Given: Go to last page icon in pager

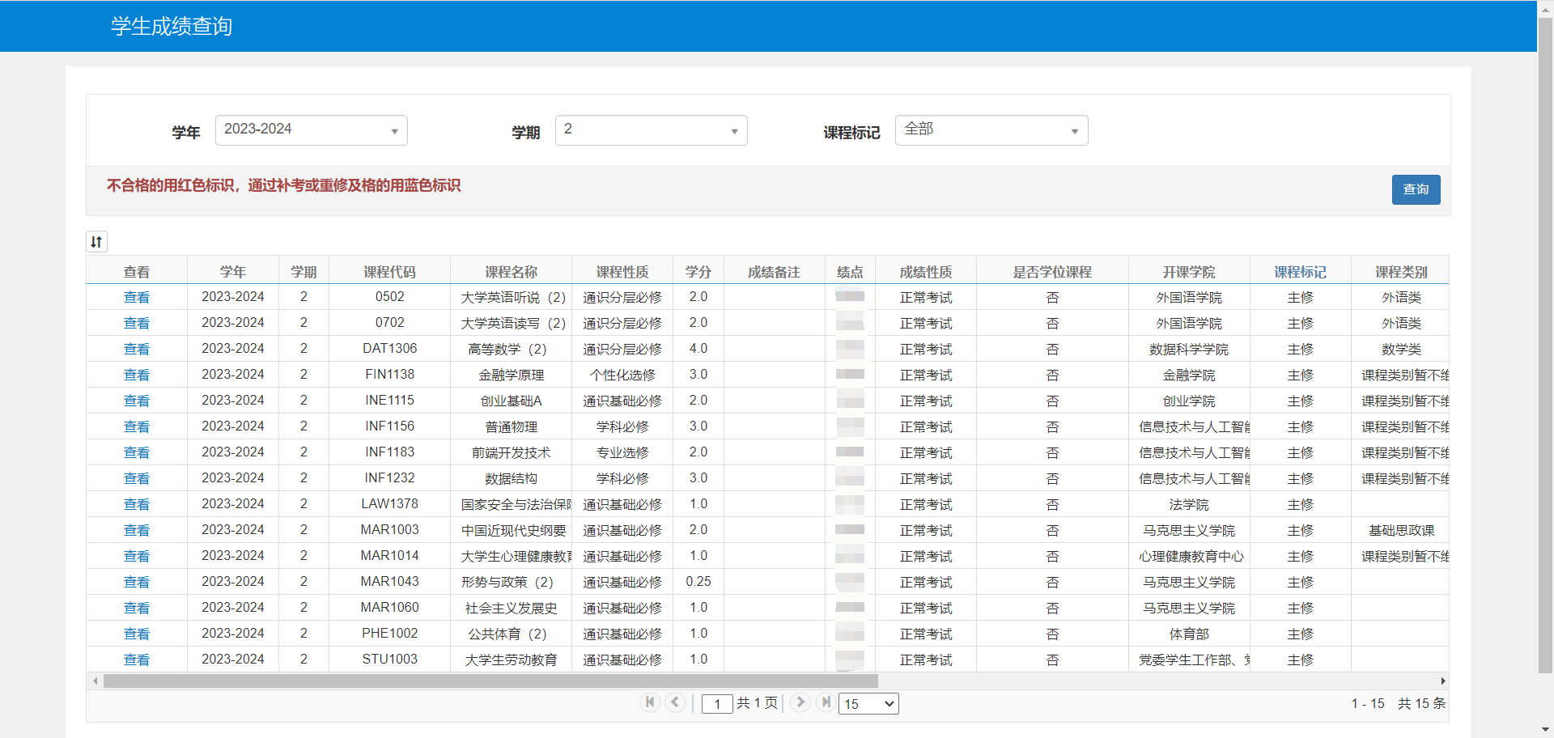Looking at the screenshot, I should [x=825, y=702].
